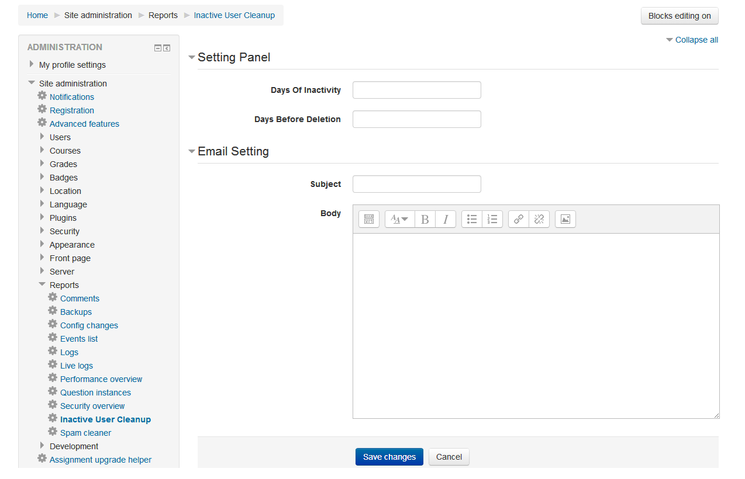Screen dimensions: 745x479
Task: Toggle the editor toolbar expand icon
Action: tap(368, 219)
